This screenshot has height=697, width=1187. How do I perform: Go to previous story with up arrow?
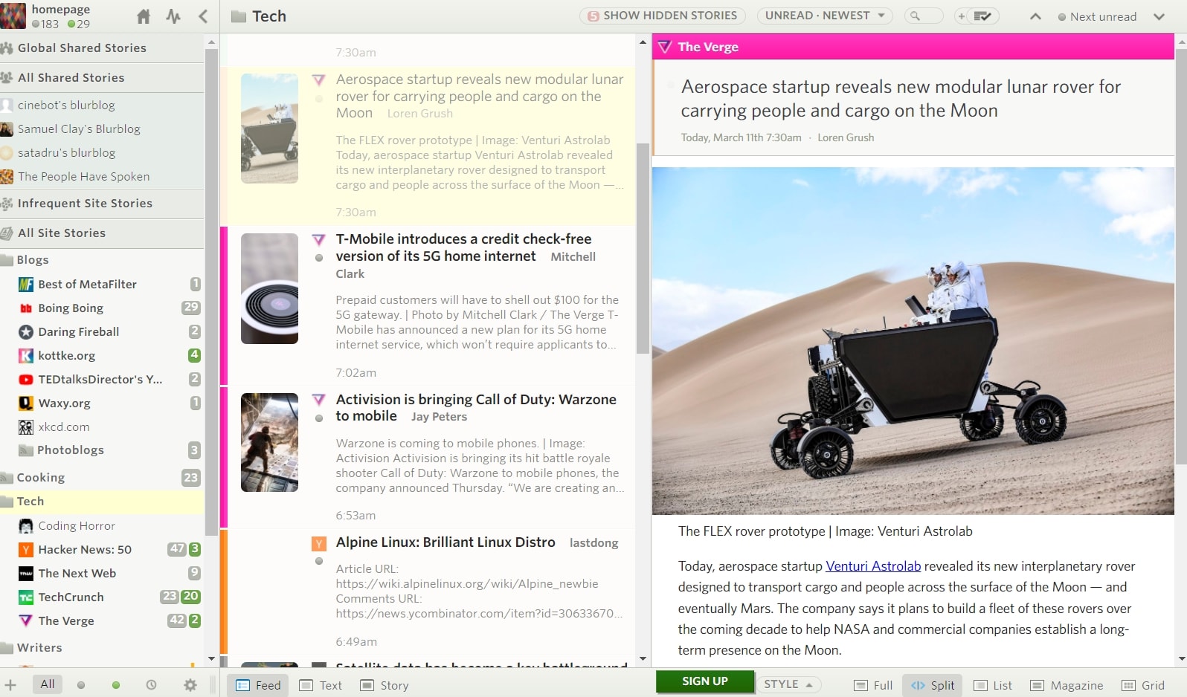click(x=1035, y=16)
